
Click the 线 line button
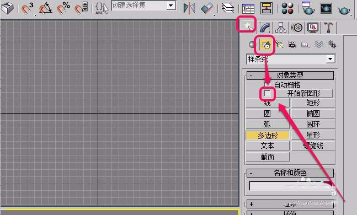[x=268, y=103]
